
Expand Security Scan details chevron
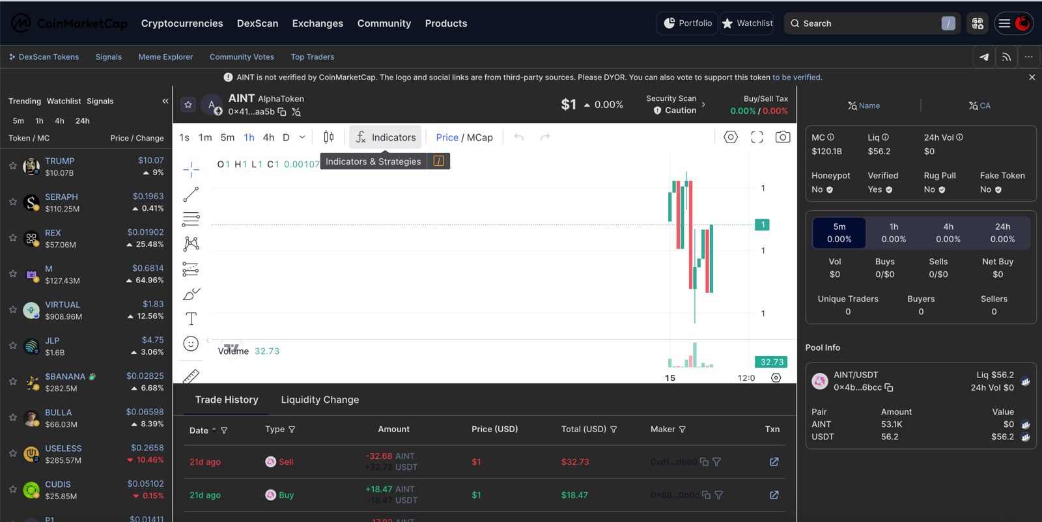(x=703, y=104)
